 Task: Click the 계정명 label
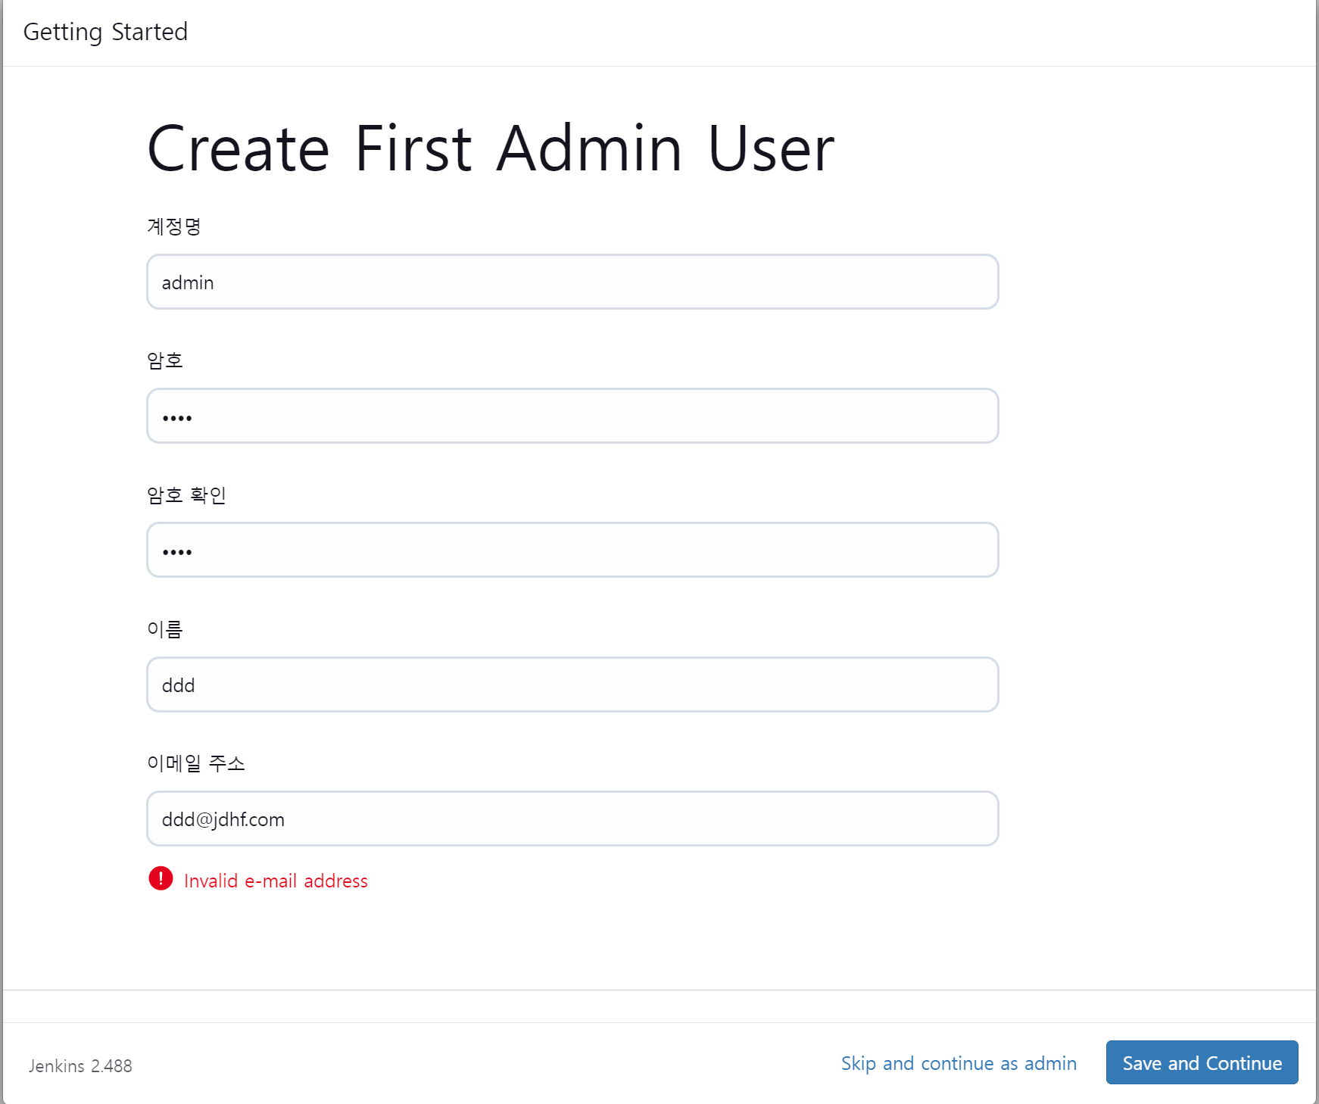click(x=173, y=226)
